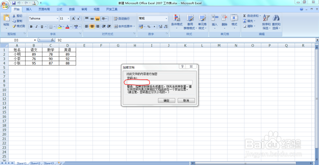
Task: Open the Office button menu
Action: coord(5,5)
